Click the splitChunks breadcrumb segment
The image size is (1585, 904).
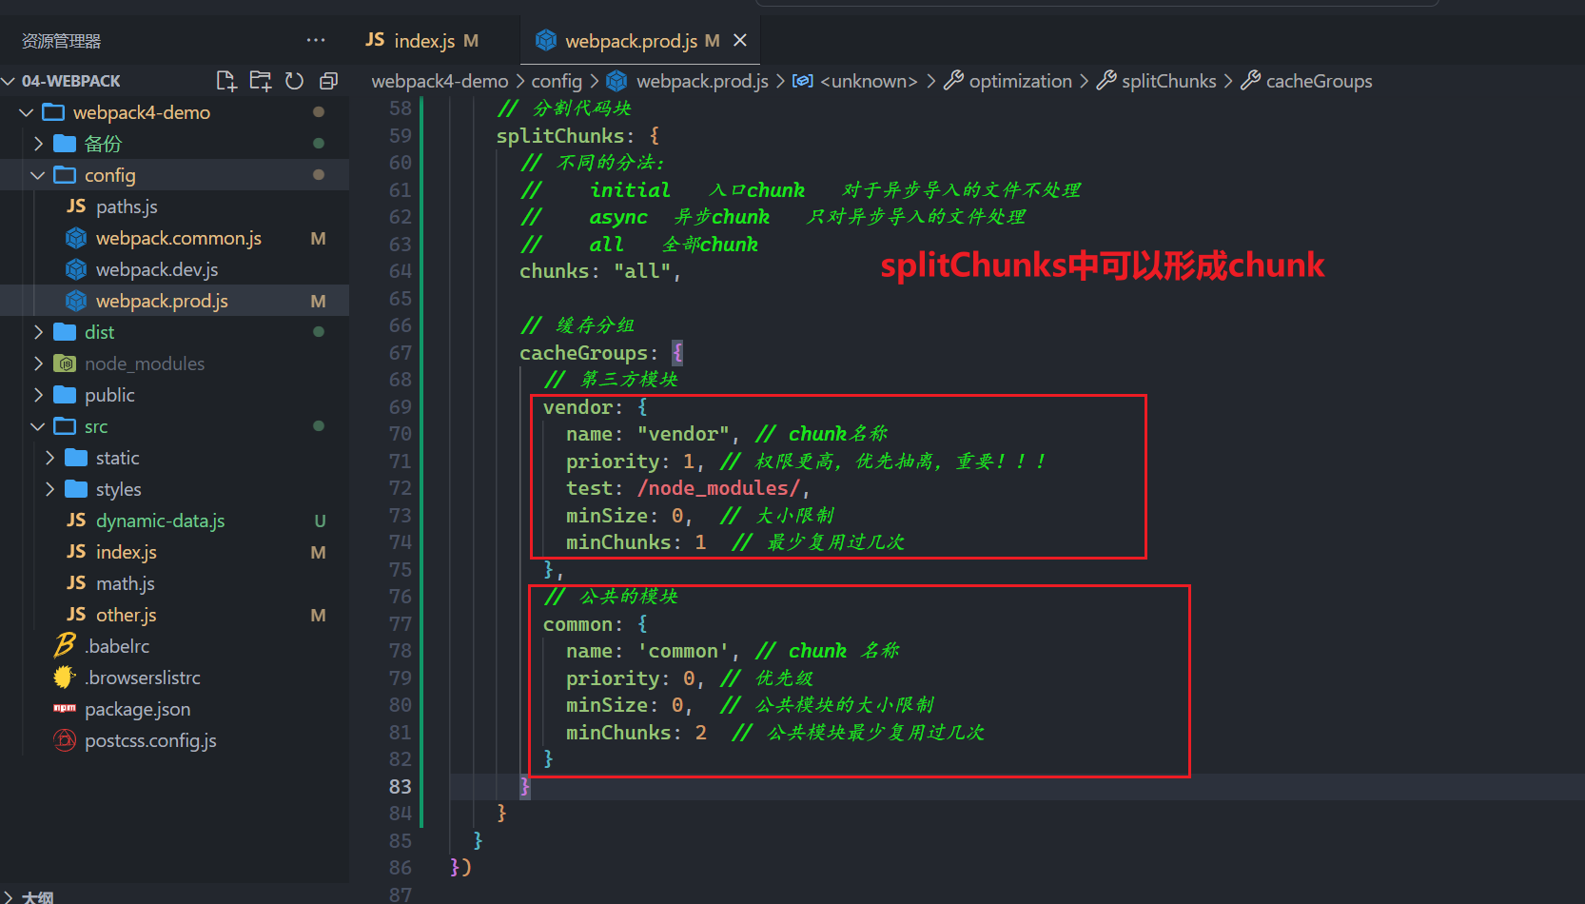point(1168,81)
